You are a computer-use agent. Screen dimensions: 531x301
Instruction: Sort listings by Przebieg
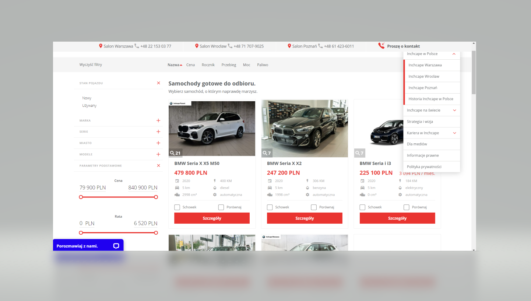[229, 65]
